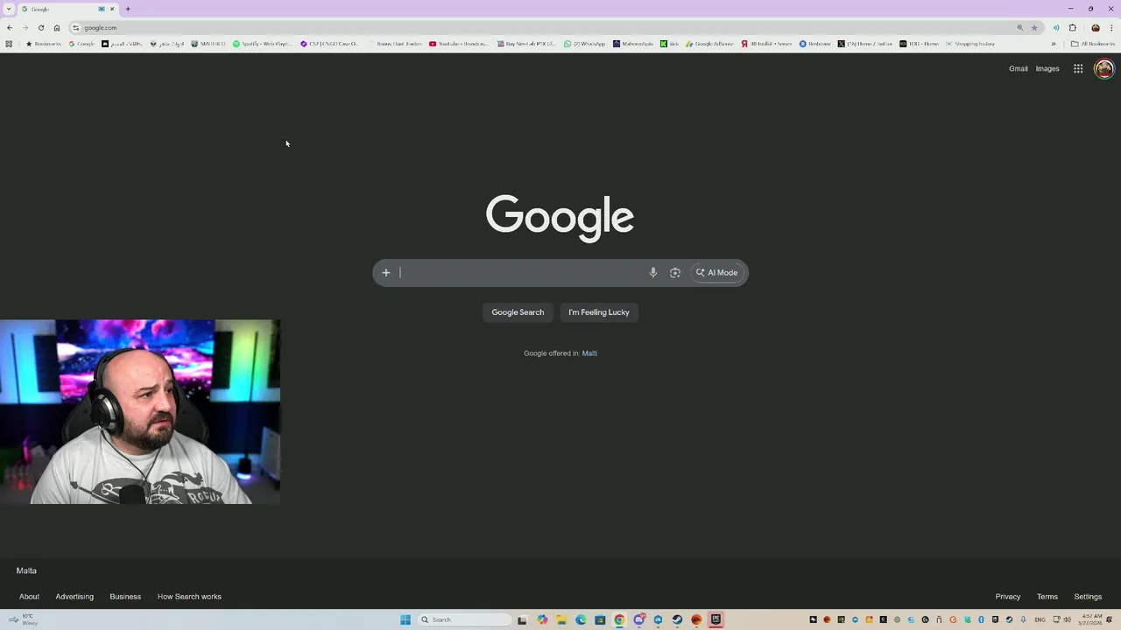Open the Google account avatar
Image resolution: width=1121 pixels, height=630 pixels.
click(1103, 68)
